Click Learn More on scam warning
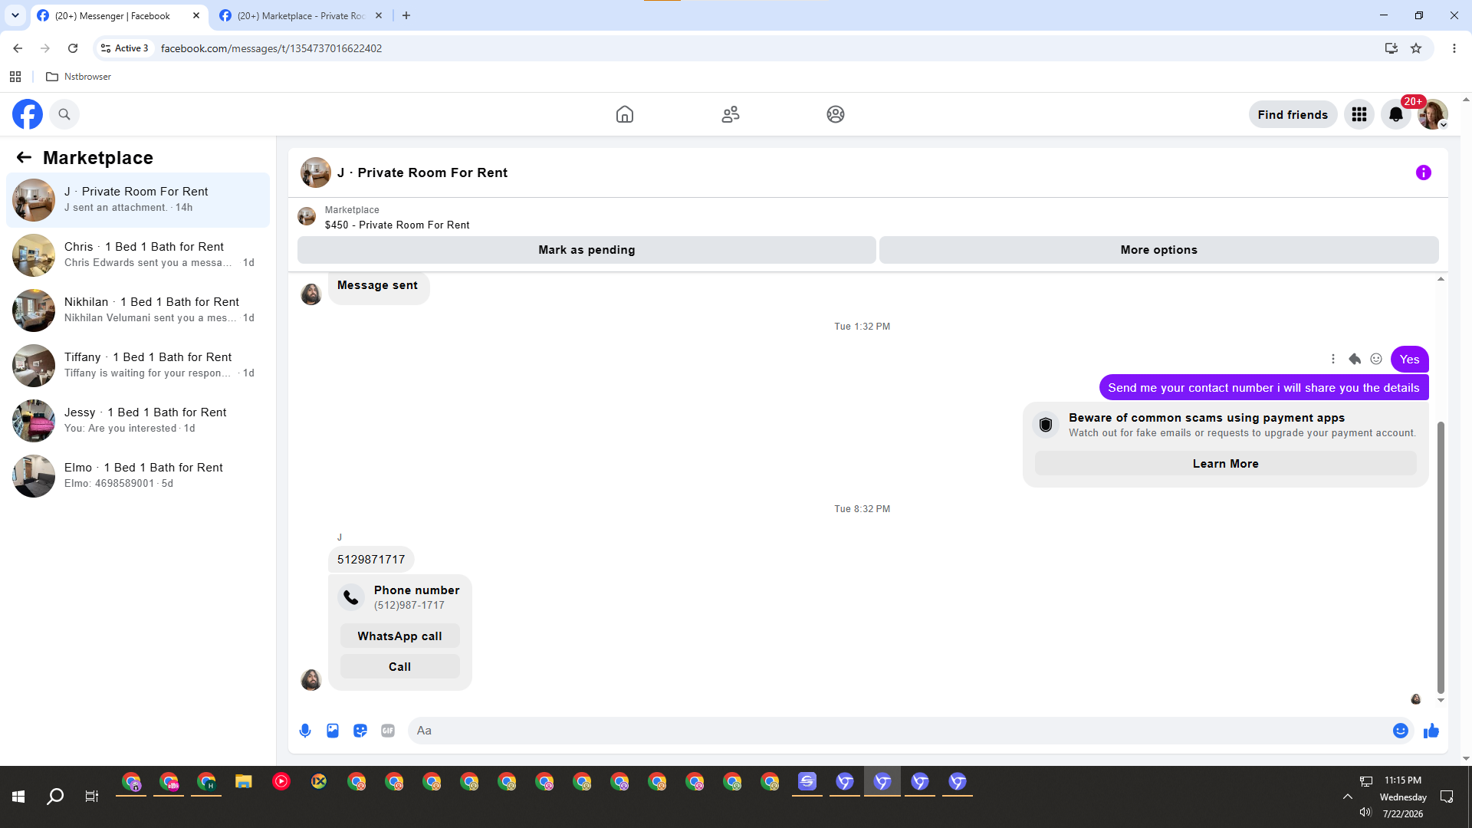The image size is (1472, 828). pos(1225,464)
